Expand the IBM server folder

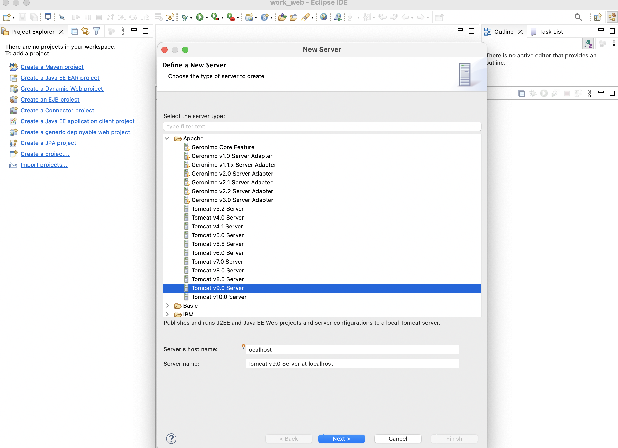click(167, 314)
